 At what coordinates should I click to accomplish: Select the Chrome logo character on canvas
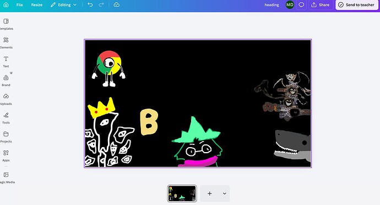[108, 69]
